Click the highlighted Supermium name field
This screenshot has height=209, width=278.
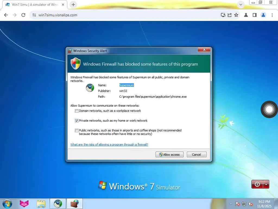127,85
